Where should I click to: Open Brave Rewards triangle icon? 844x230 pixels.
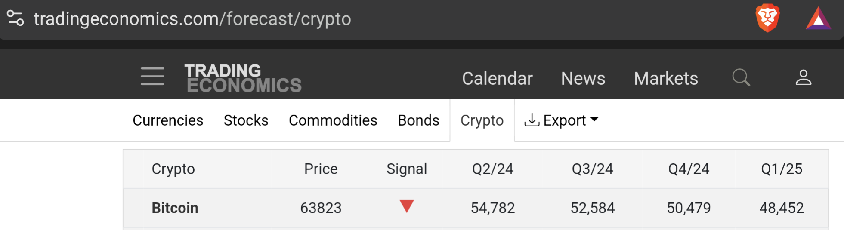coord(818,19)
